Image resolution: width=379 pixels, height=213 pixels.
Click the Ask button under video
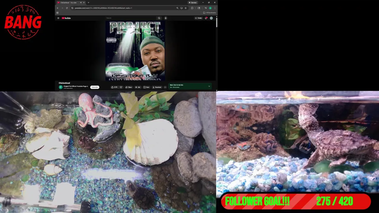click(x=138, y=87)
